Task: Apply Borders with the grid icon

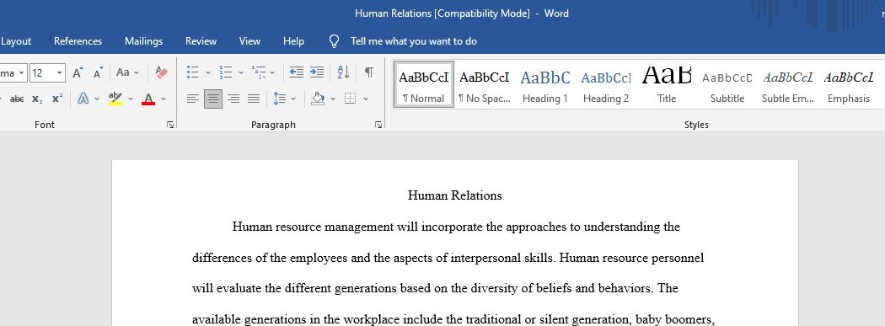Action: 350,99
